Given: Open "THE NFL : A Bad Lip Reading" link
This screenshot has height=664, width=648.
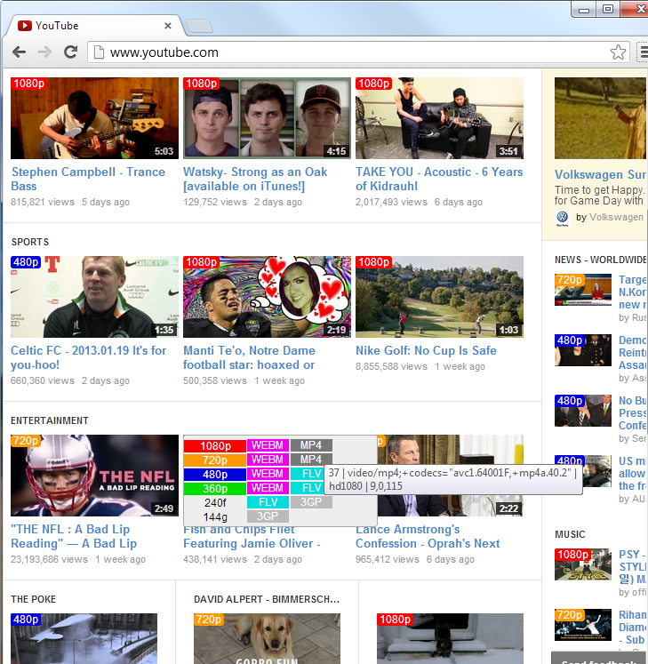Looking at the screenshot, I should pos(74,536).
